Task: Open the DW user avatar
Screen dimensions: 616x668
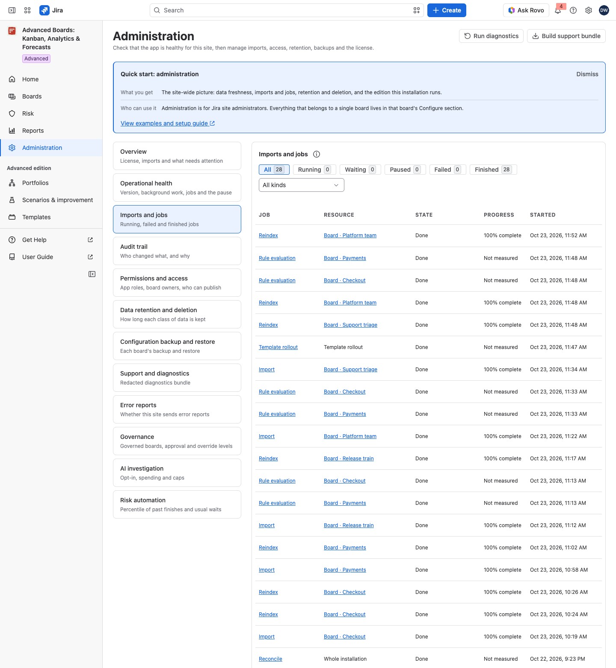Action: pyautogui.click(x=604, y=10)
